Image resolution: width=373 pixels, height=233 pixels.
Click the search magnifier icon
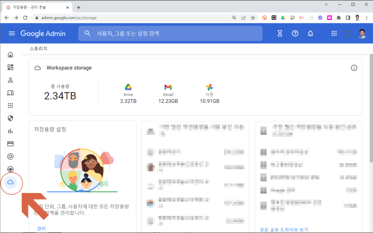pyautogui.click(x=87, y=33)
